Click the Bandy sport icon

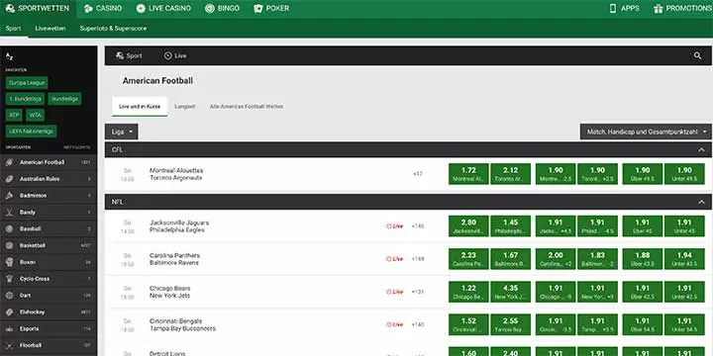(9, 212)
